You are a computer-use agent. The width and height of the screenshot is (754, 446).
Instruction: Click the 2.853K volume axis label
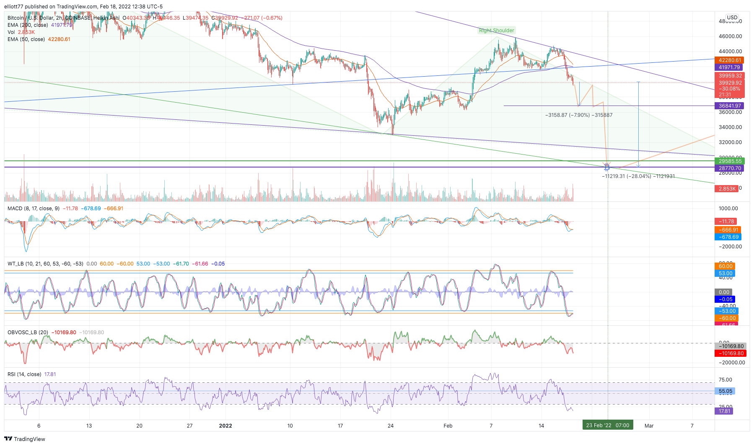coord(726,189)
